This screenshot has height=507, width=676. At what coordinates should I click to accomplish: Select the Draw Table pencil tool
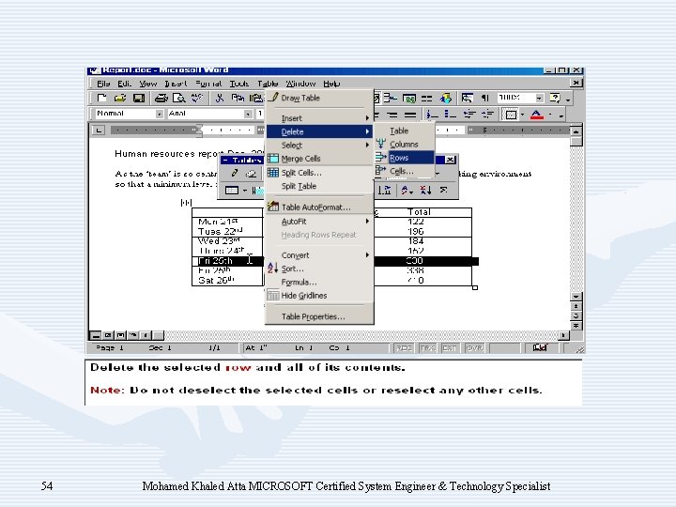[x=234, y=174]
